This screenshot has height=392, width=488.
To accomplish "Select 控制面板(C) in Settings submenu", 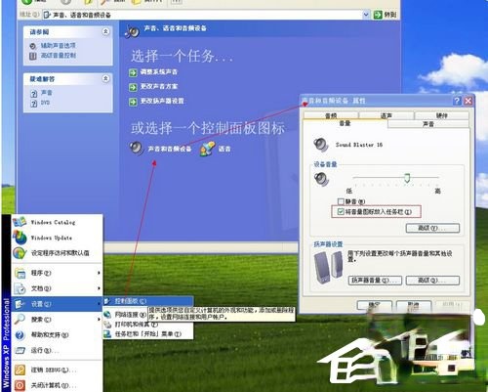I will pos(148,301).
